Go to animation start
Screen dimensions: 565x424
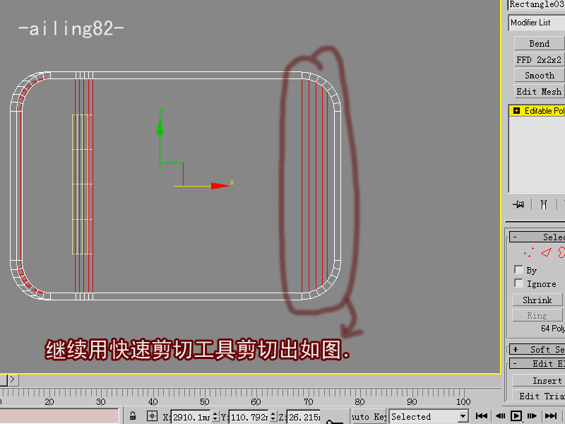tap(482, 416)
